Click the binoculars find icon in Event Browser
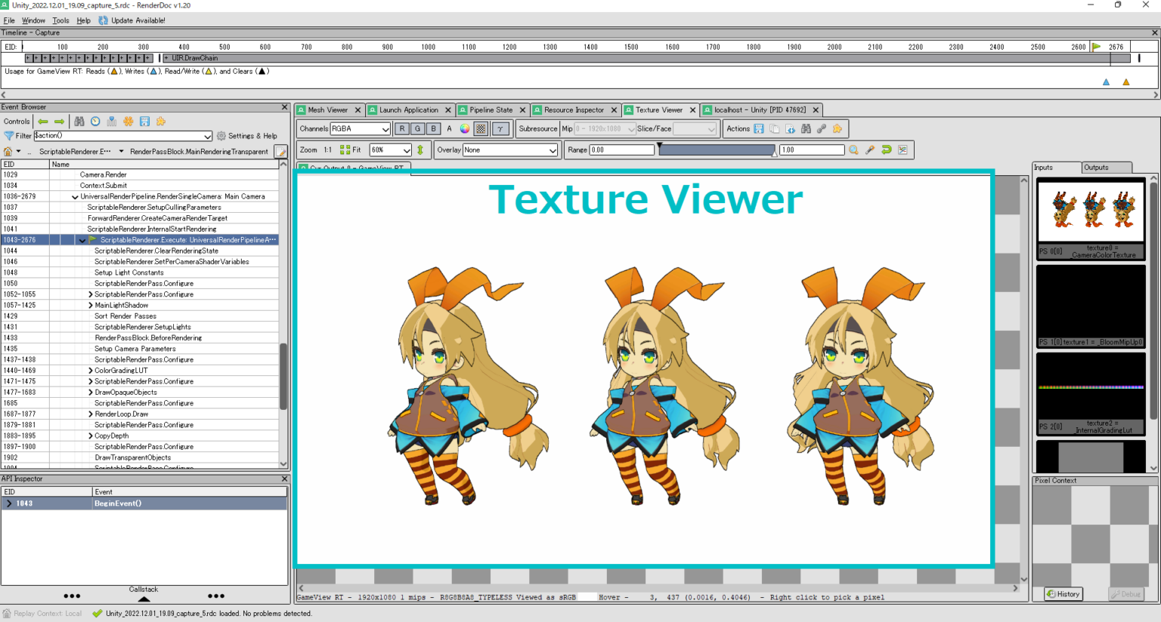The height and width of the screenshot is (622, 1161). [79, 121]
